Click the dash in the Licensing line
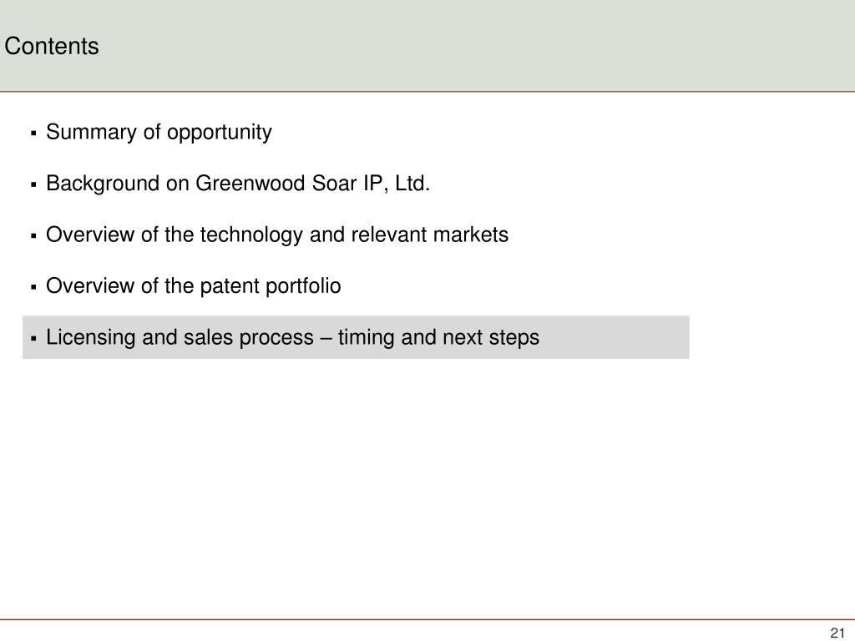 pos(326,339)
